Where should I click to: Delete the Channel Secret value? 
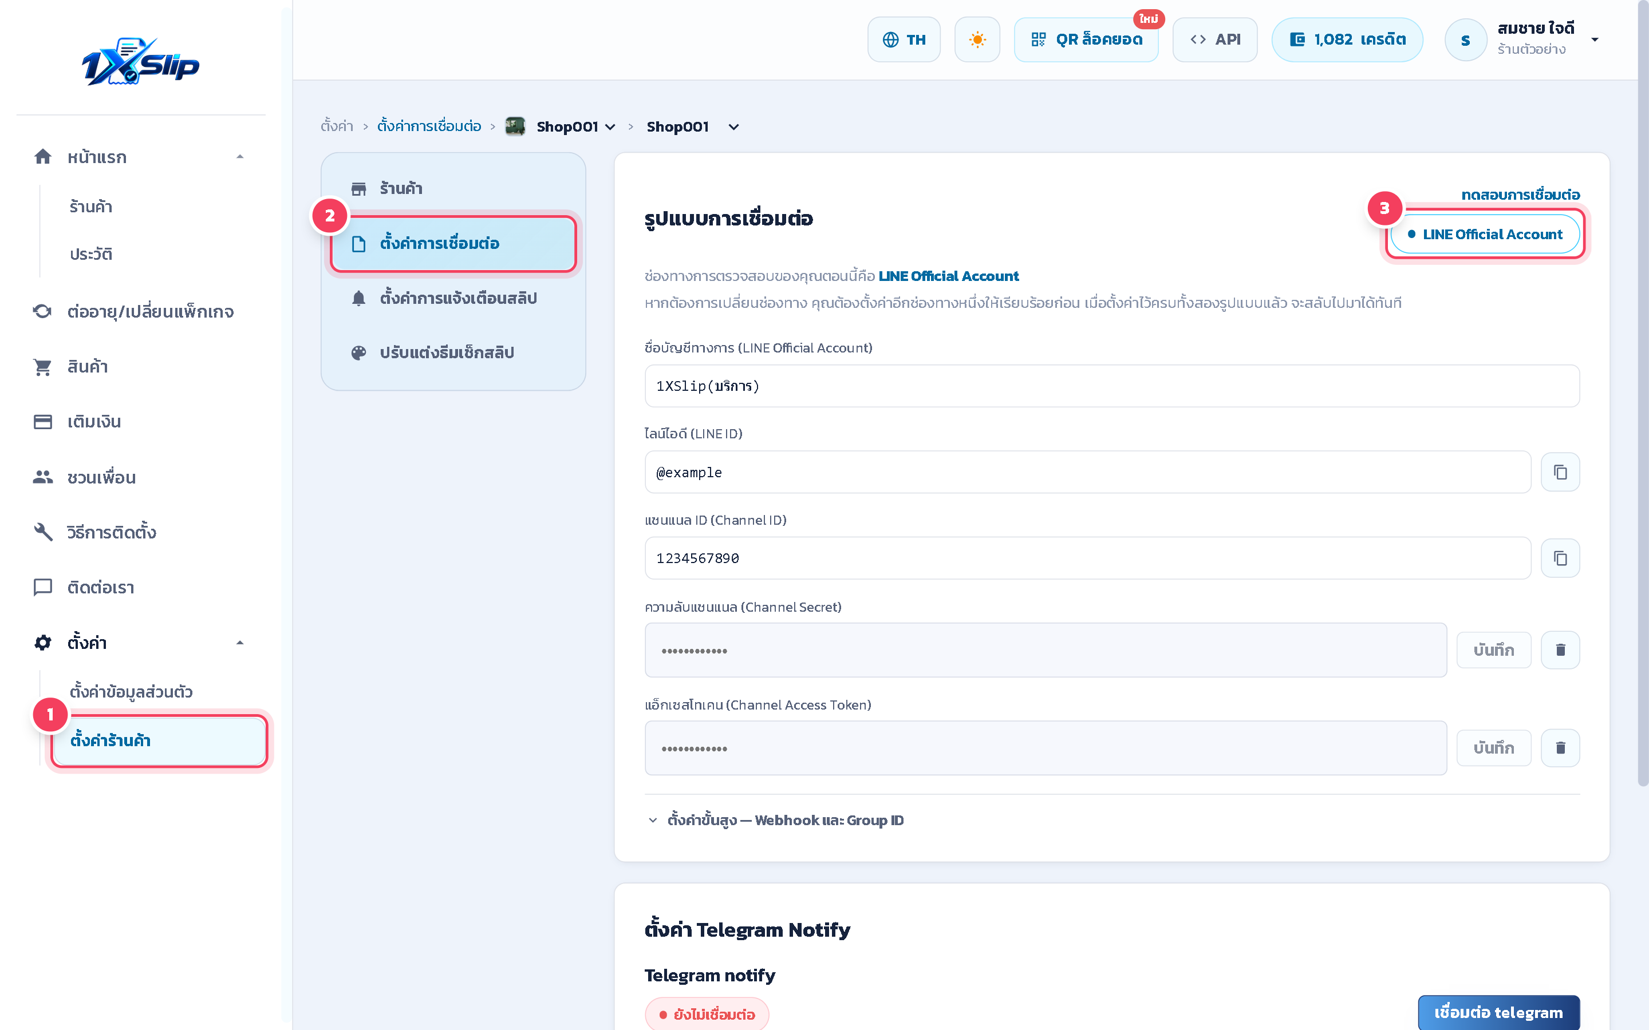point(1560,650)
